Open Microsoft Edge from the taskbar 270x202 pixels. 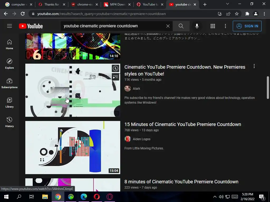coord(84,197)
